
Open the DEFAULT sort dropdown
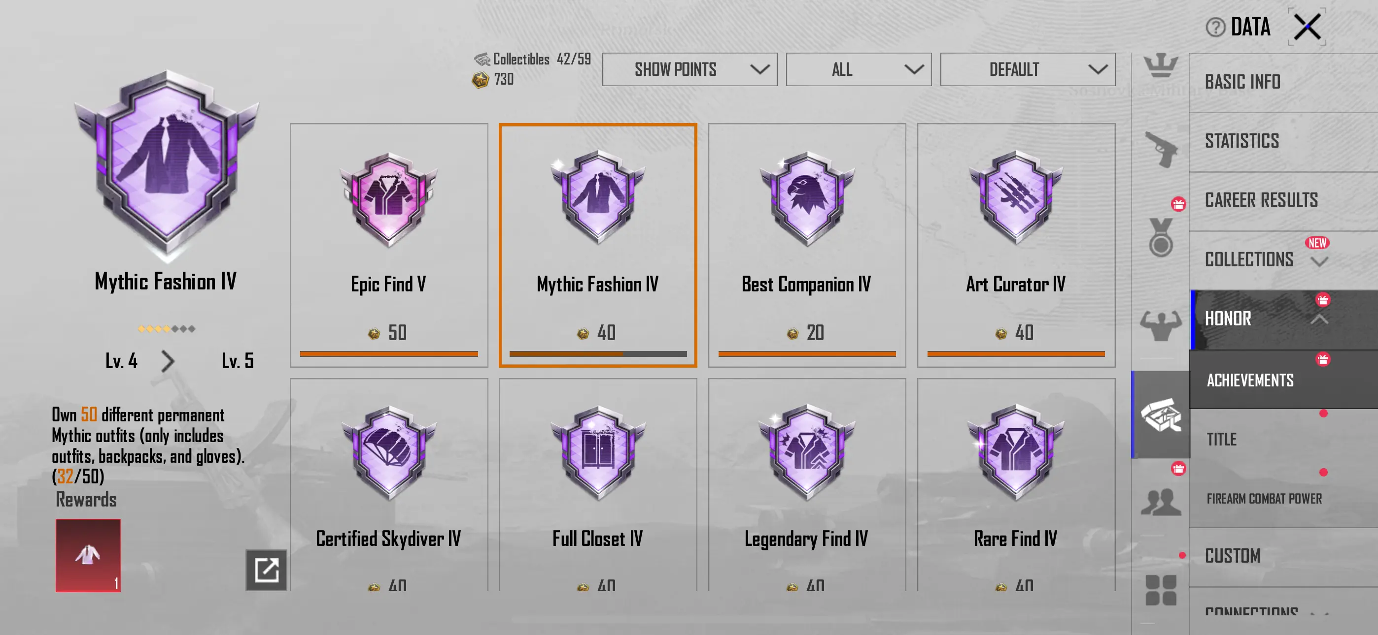click(x=1027, y=69)
